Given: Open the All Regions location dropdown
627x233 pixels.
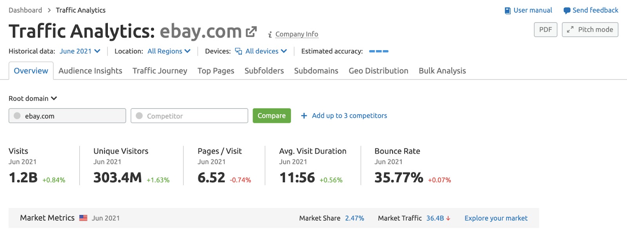Looking at the screenshot, I should click(x=169, y=51).
